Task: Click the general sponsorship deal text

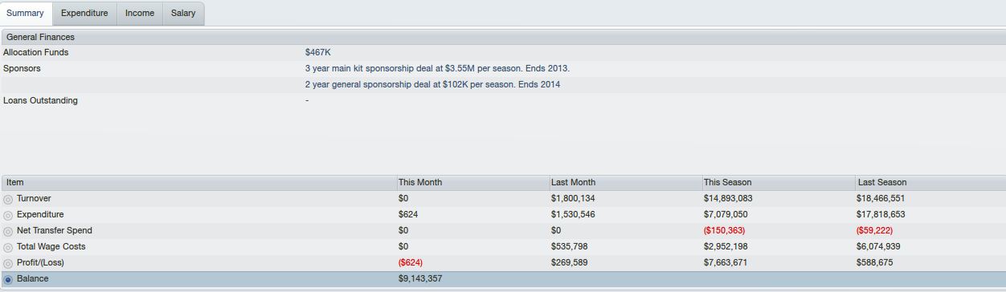Action: click(x=433, y=84)
